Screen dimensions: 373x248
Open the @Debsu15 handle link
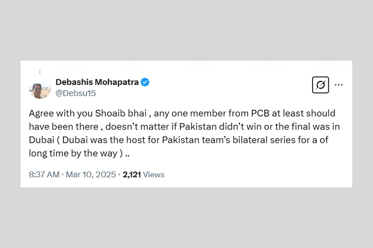tap(75, 93)
